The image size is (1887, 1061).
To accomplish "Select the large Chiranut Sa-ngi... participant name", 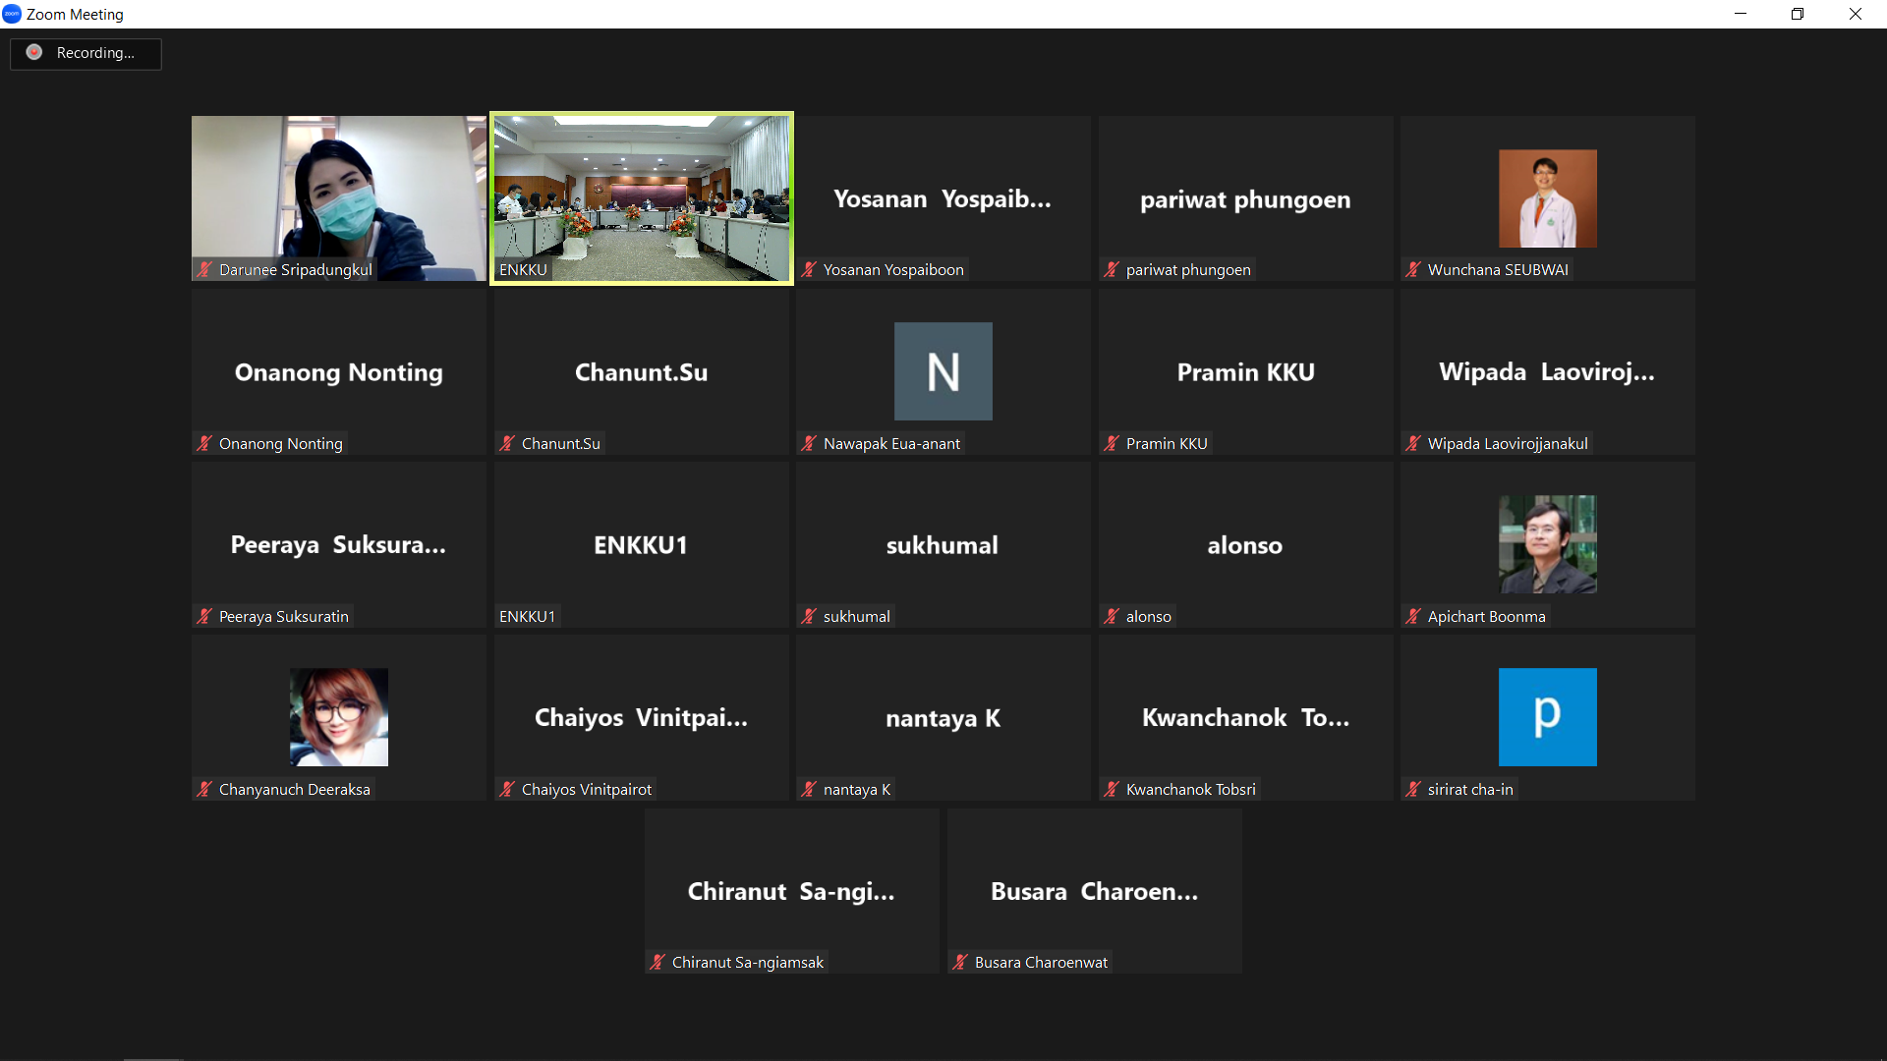I will point(791,892).
